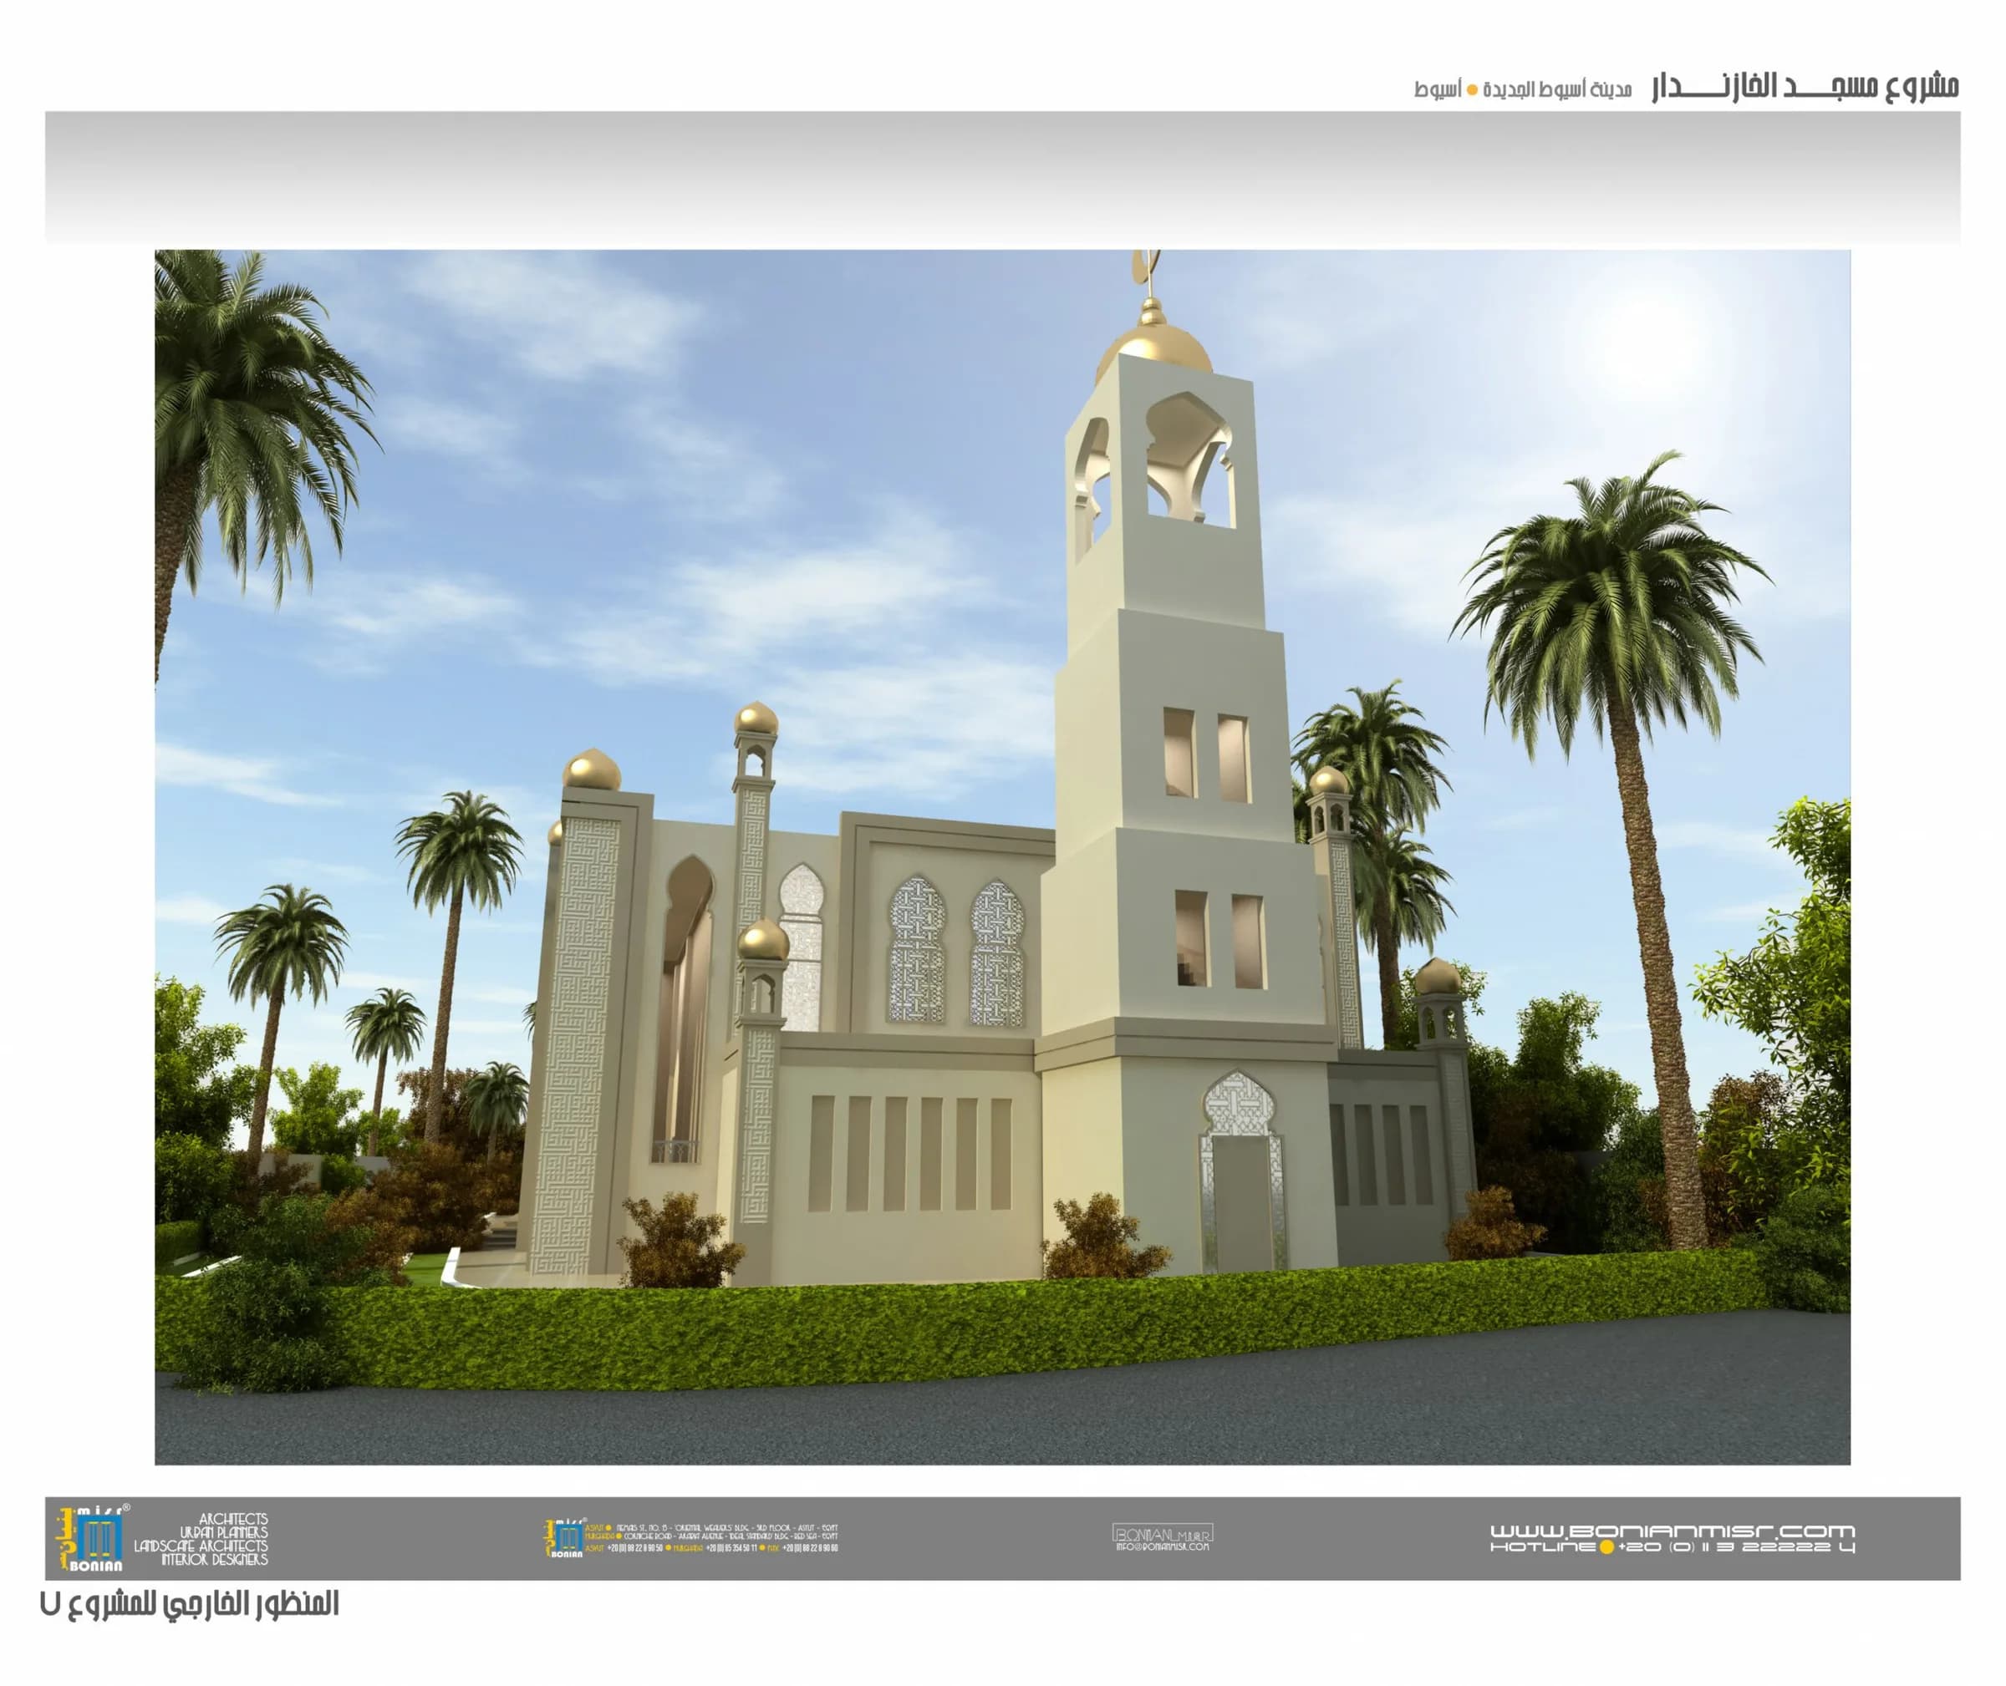Click the info@bonianmisr.com email address
This screenshot has width=2006, height=1686.
(x=1163, y=1546)
